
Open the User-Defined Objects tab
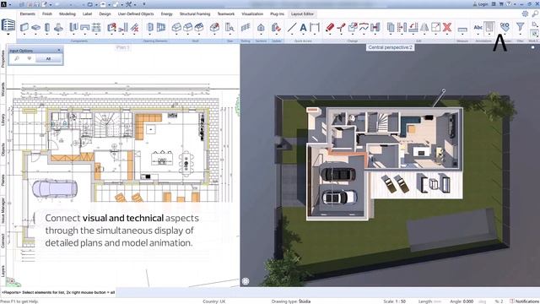[136, 14]
